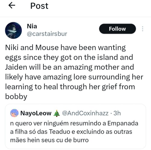
Task: Click the quoted text line starting "n quero ver"
Action: click(x=74, y=123)
